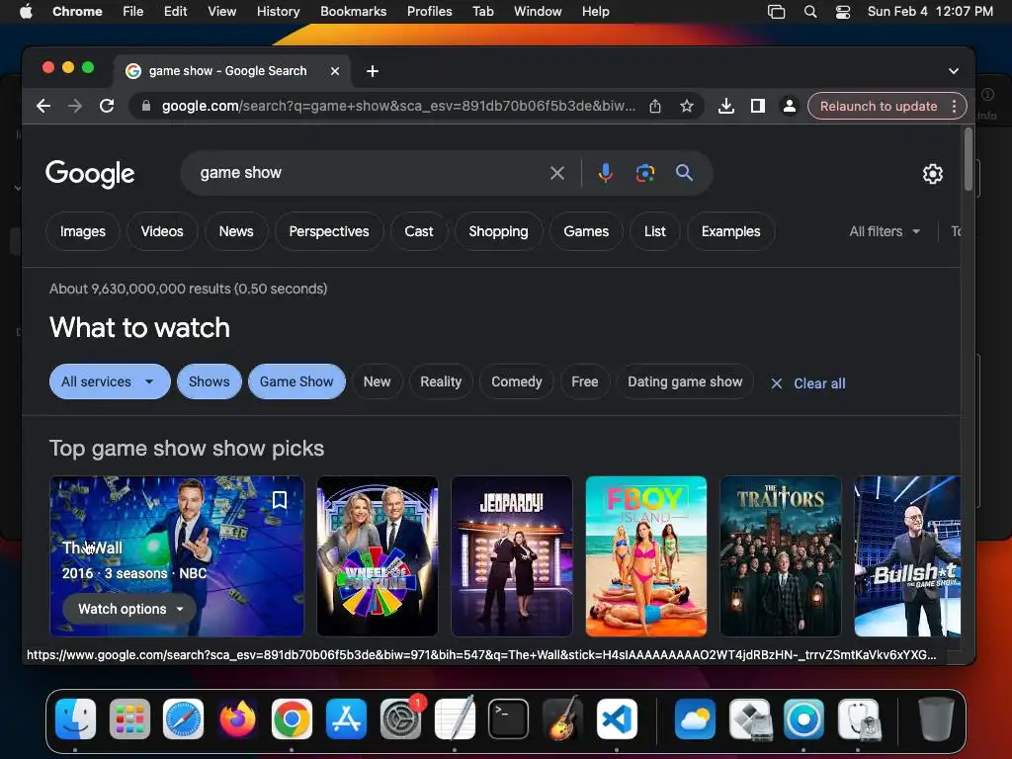
Task: Expand Watch options for The Wall
Action: 129,609
